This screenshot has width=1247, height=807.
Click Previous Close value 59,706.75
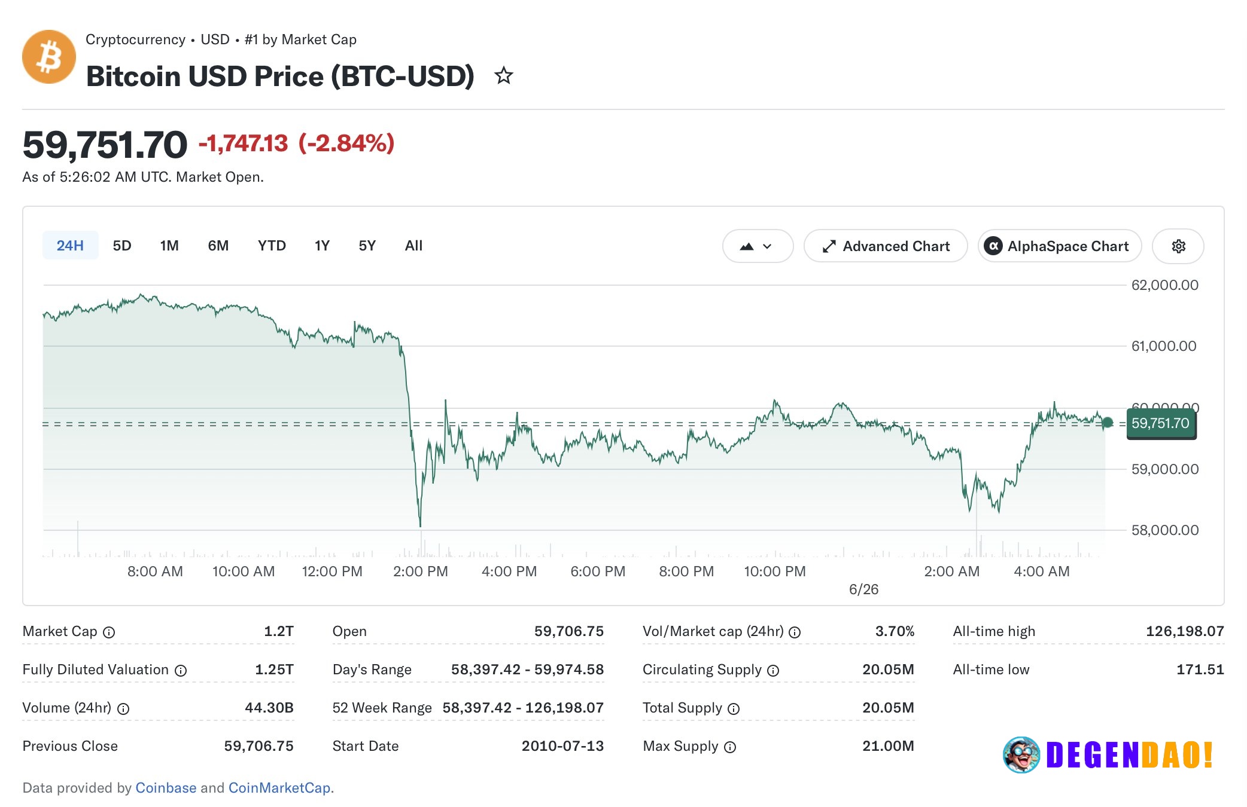pos(258,746)
